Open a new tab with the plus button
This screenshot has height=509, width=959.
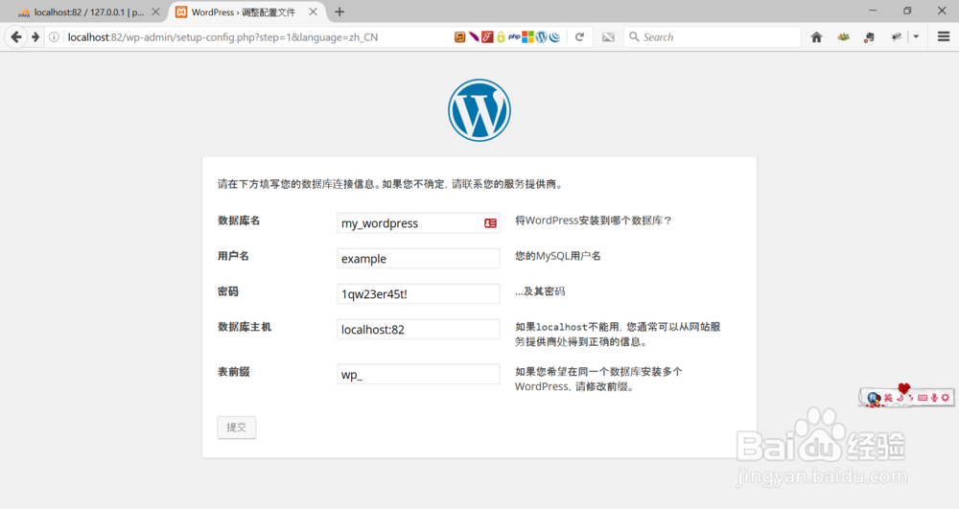click(339, 12)
